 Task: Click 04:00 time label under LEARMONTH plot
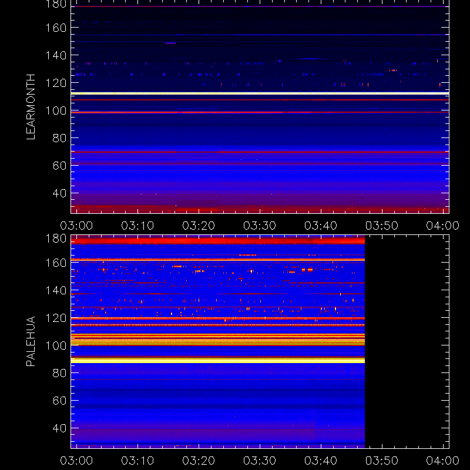[x=443, y=226]
